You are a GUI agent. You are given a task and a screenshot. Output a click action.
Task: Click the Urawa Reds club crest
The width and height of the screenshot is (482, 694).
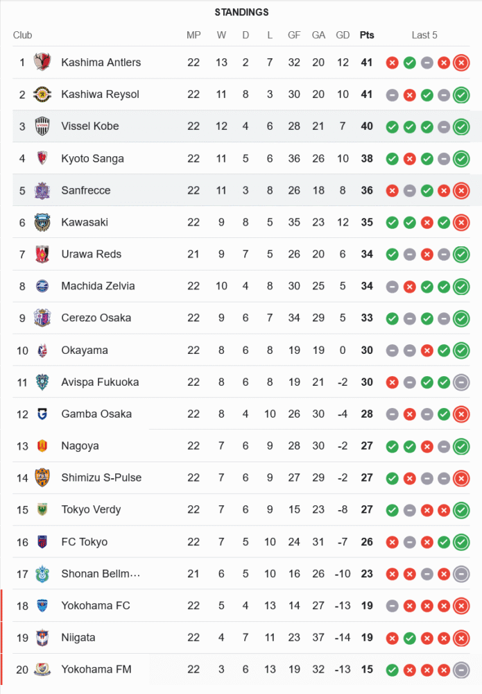point(43,254)
